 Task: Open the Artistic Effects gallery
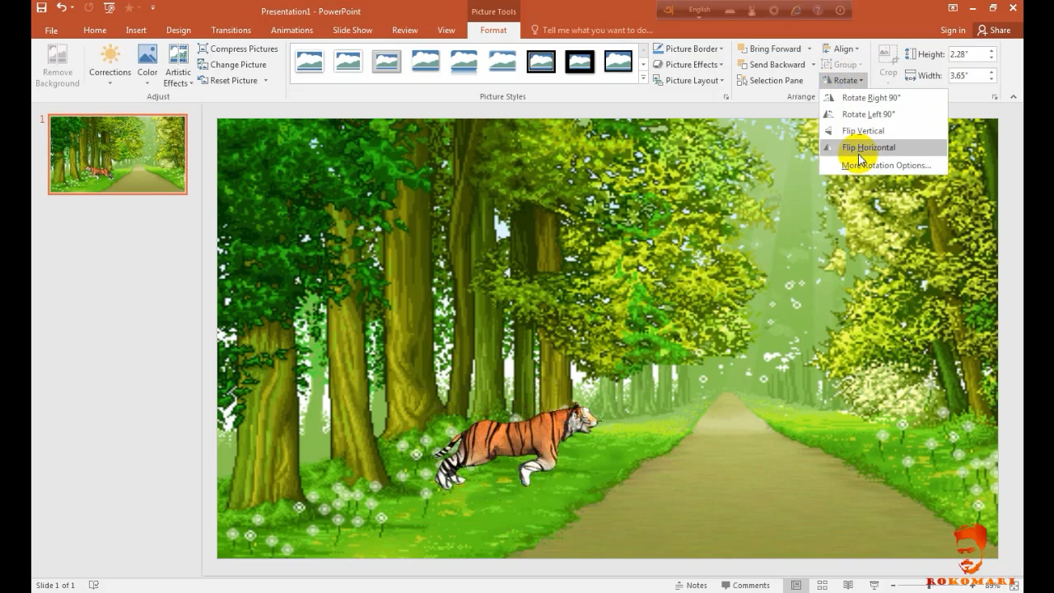(x=178, y=66)
